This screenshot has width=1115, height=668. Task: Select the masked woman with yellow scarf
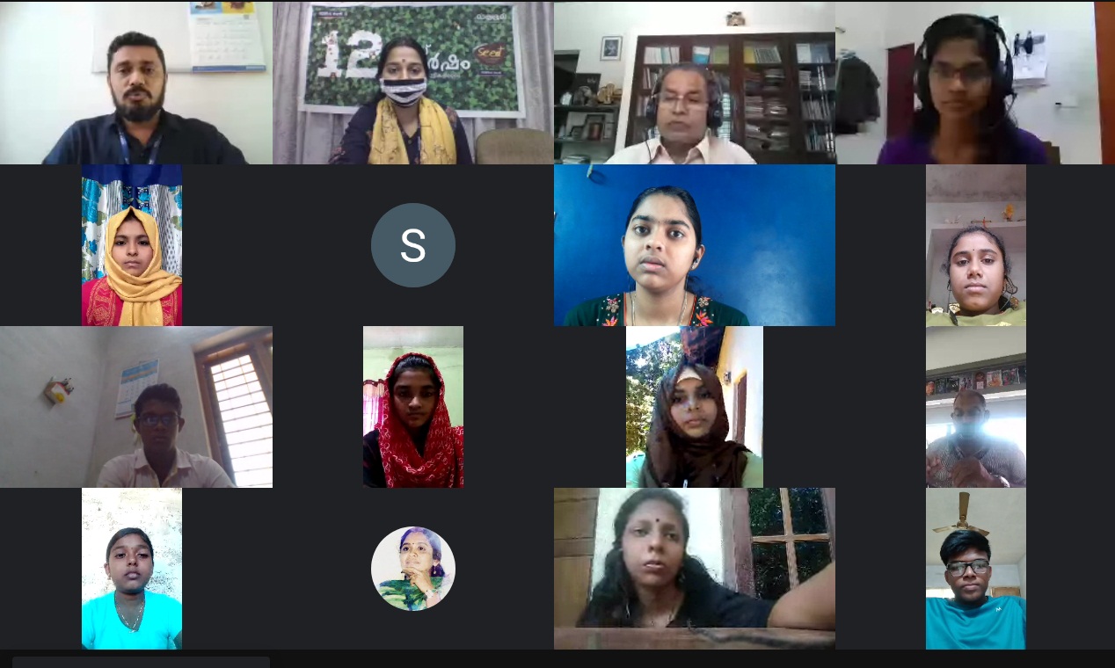coord(413,83)
